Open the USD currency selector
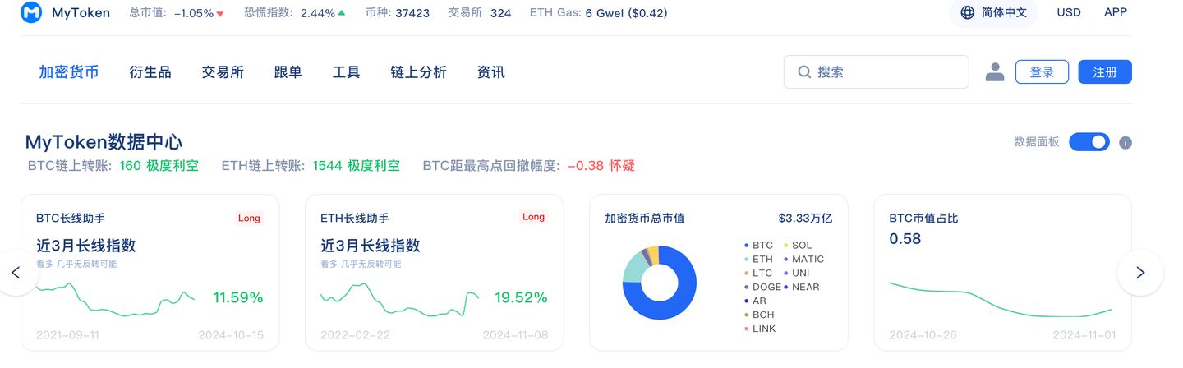 [x=1069, y=13]
